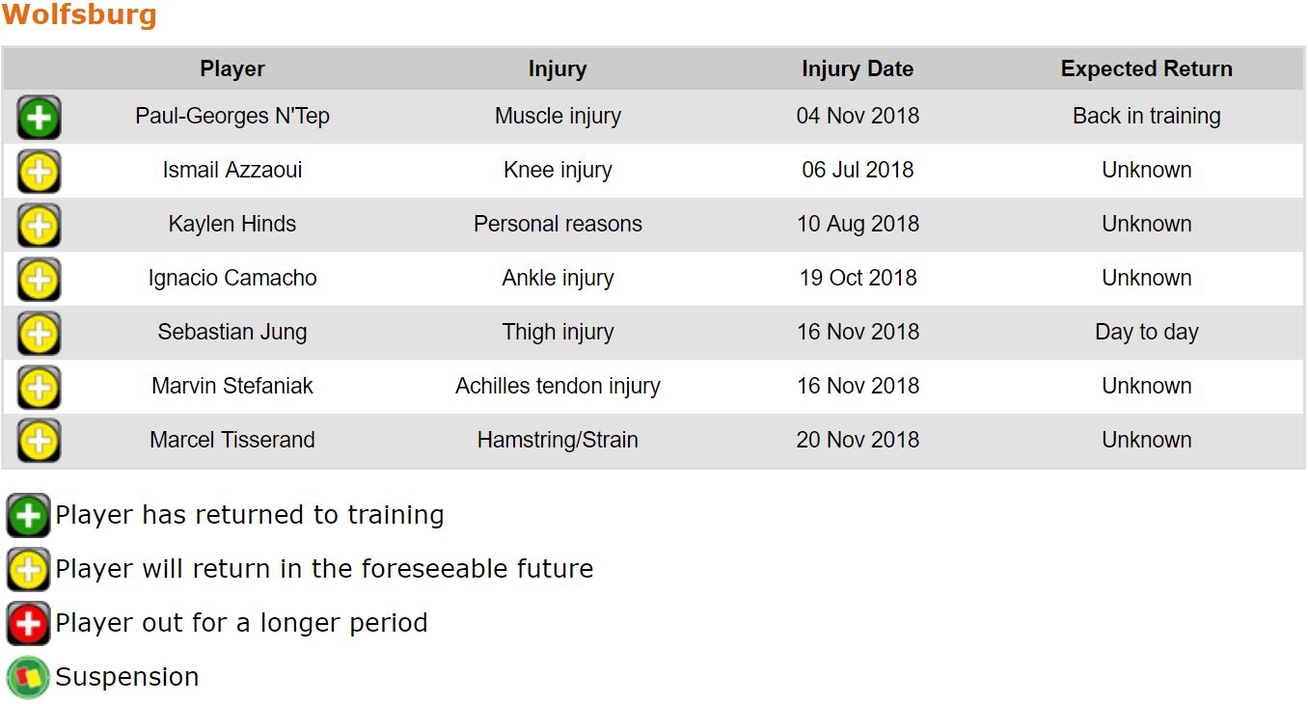Click the Player column header
The image size is (1308, 704).
tap(232, 69)
